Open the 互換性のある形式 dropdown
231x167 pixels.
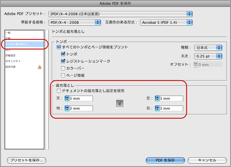click(166, 22)
